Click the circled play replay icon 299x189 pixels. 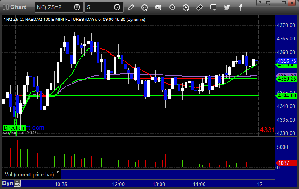(172, 7)
